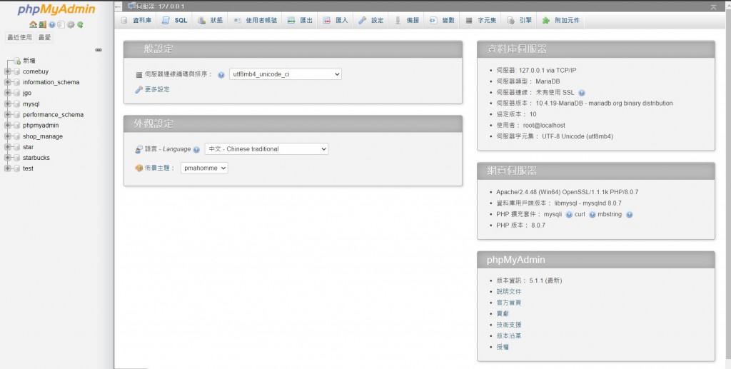
Task: Switch to the SQL tab
Action: (x=175, y=21)
